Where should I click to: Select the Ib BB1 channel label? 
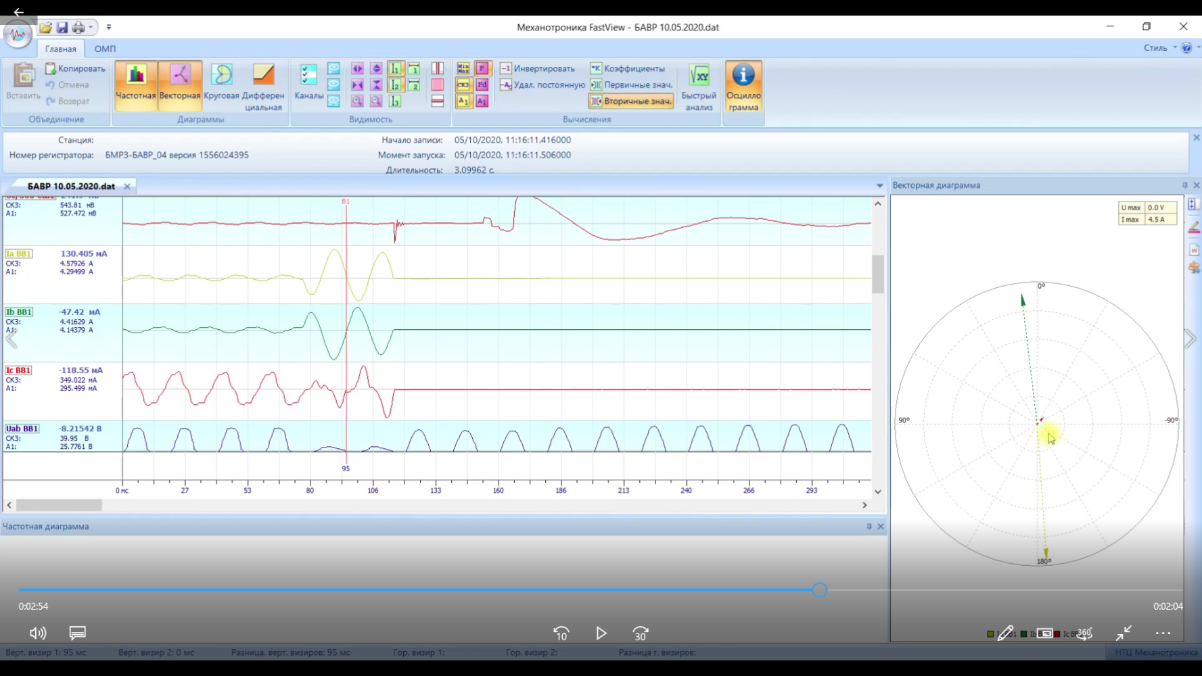(x=19, y=312)
